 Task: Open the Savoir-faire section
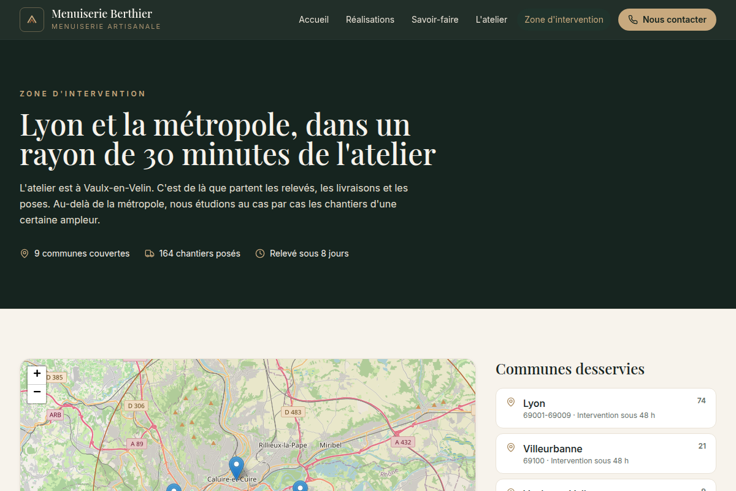[x=435, y=20]
